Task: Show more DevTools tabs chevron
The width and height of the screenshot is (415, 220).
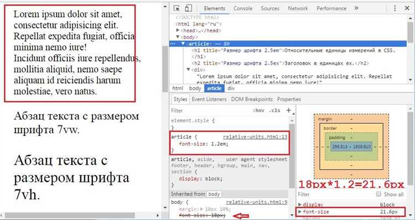Action: [x=356, y=8]
